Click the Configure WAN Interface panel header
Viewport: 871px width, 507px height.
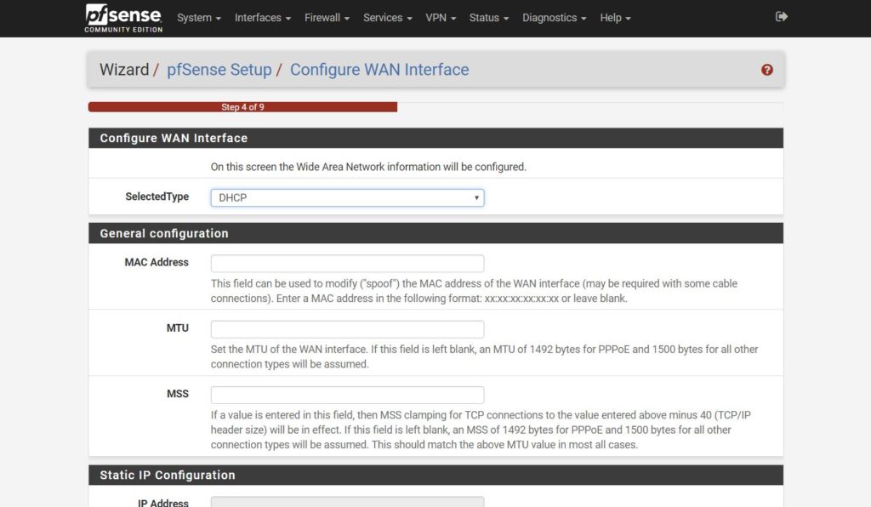[x=436, y=138]
